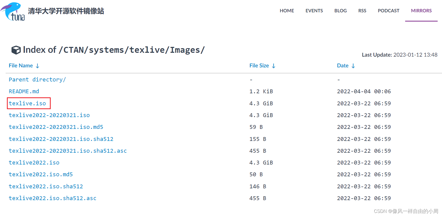Sort by File Name arrow icon
Screen dimensions: 442x216
tap(37, 66)
